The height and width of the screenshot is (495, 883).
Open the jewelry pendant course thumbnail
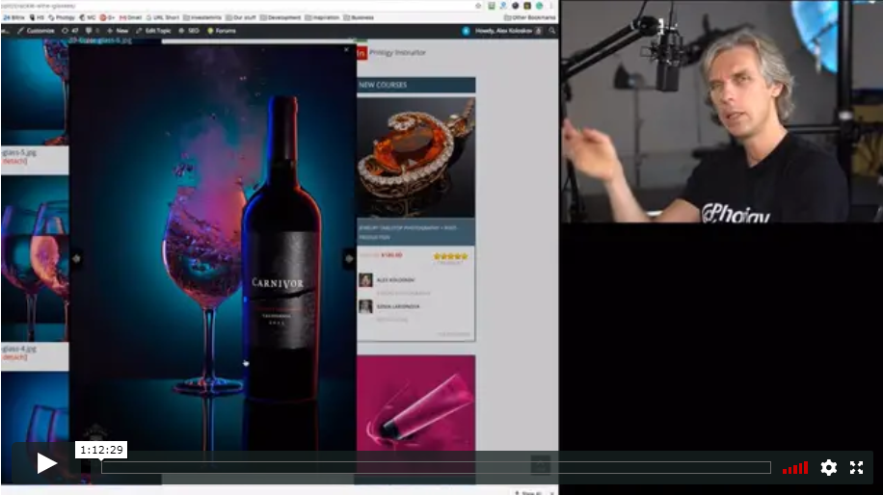coord(416,158)
